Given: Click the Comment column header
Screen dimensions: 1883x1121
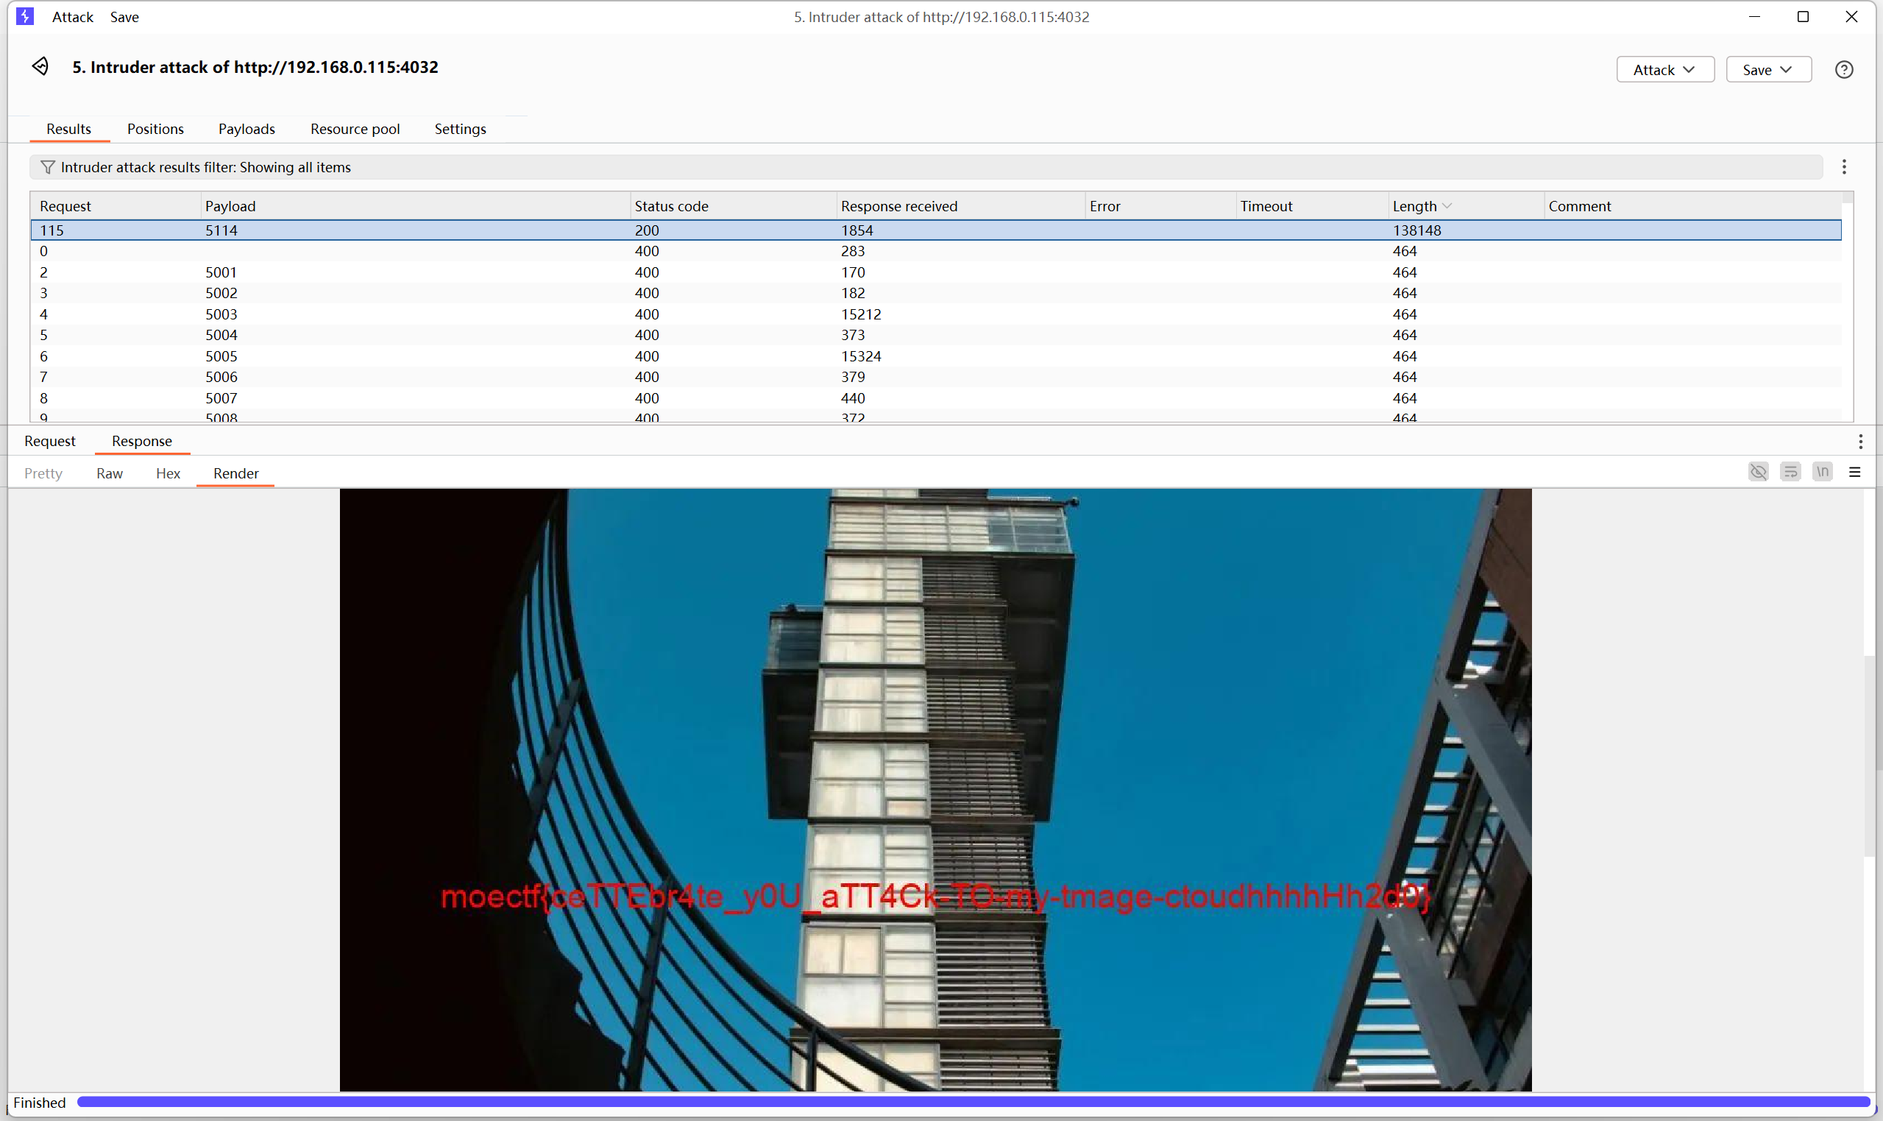Looking at the screenshot, I should point(1692,206).
